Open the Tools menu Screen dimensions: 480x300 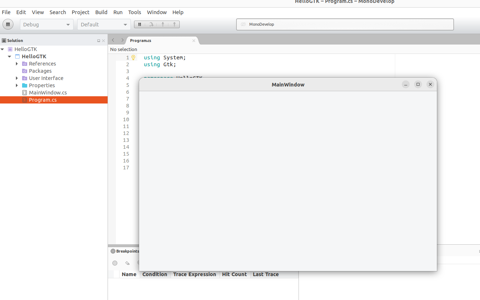(x=135, y=12)
